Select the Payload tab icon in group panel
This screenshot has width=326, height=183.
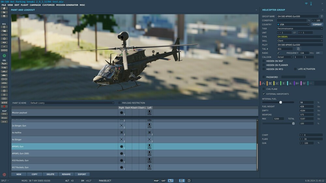pyautogui.click(x=270, y=83)
